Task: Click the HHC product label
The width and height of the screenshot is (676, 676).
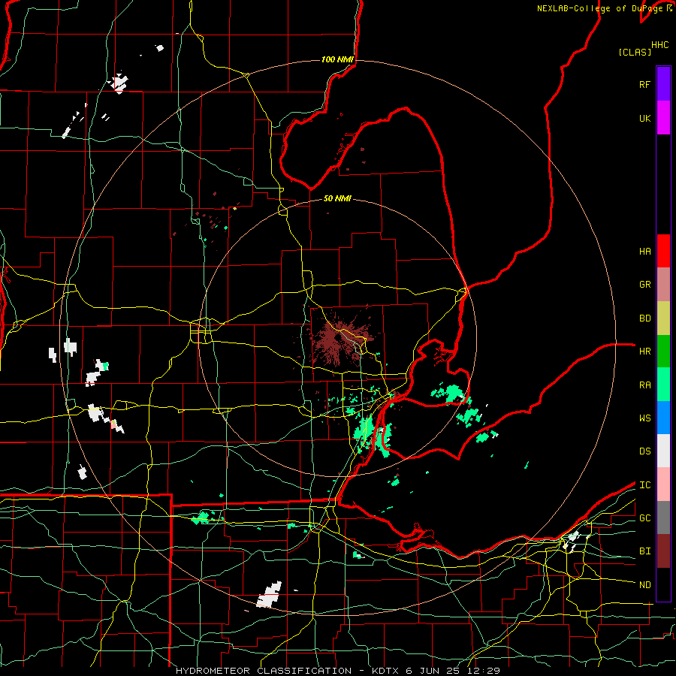Action: click(660, 45)
